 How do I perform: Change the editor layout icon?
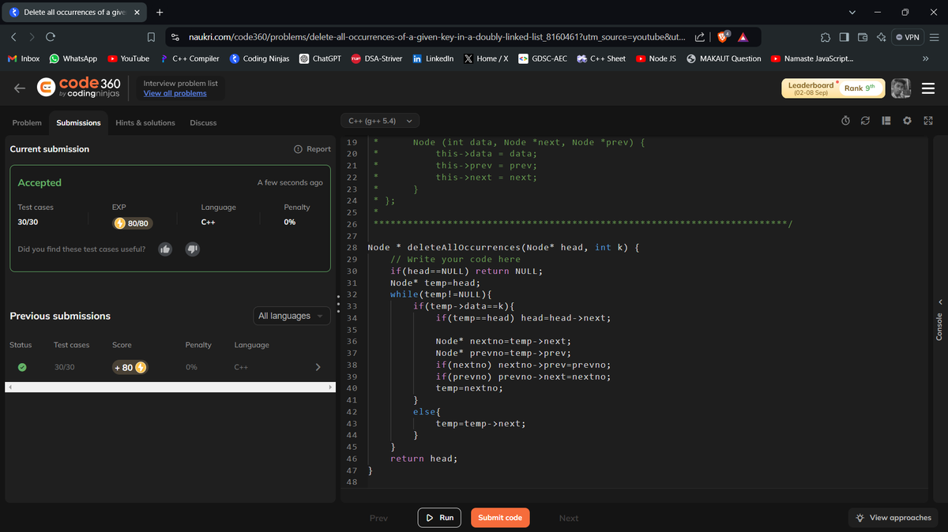[x=886, y=121]
